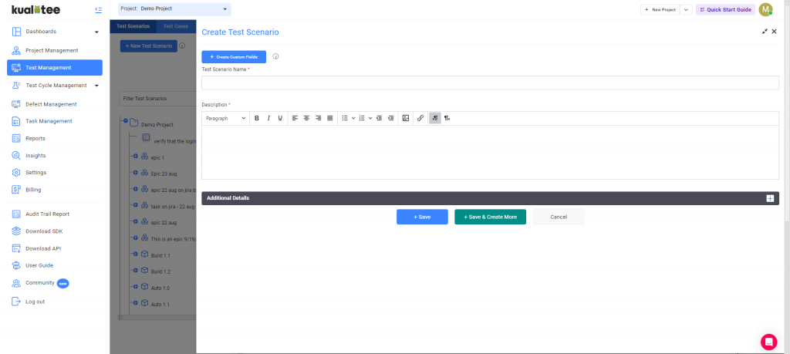
Task: Click Save & Create More button
Action: point(490,217)
